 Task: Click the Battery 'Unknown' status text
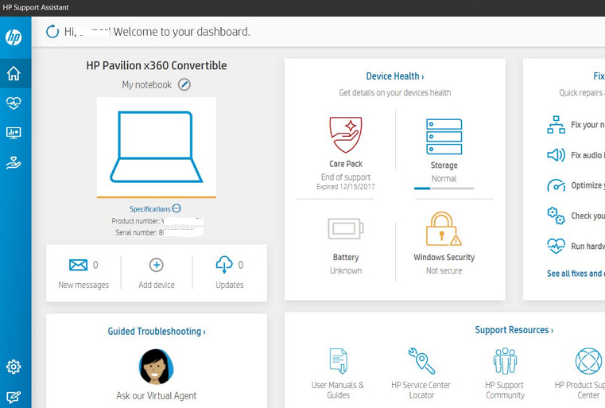tap(346, 270)
